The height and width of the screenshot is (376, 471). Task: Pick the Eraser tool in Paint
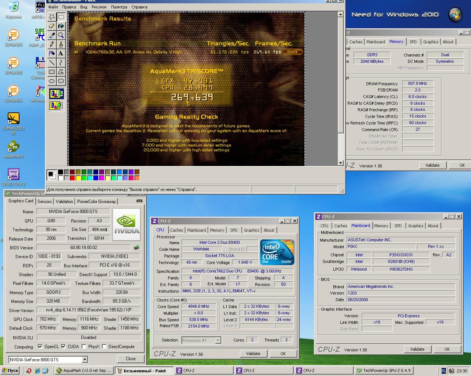52,26
